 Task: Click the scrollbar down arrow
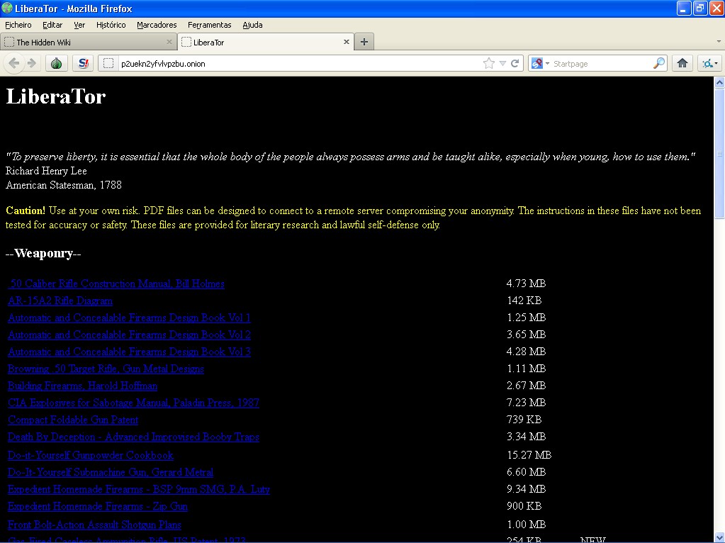(x=719, y=537)
